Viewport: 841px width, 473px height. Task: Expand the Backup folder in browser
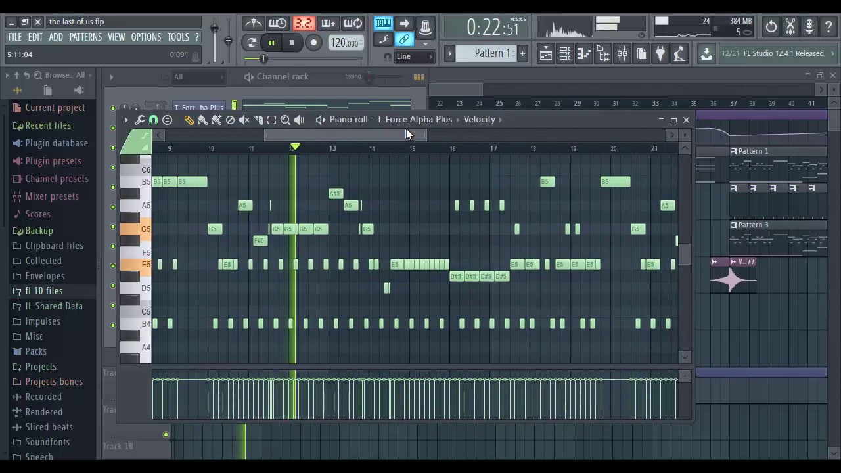tap(39, 231)
